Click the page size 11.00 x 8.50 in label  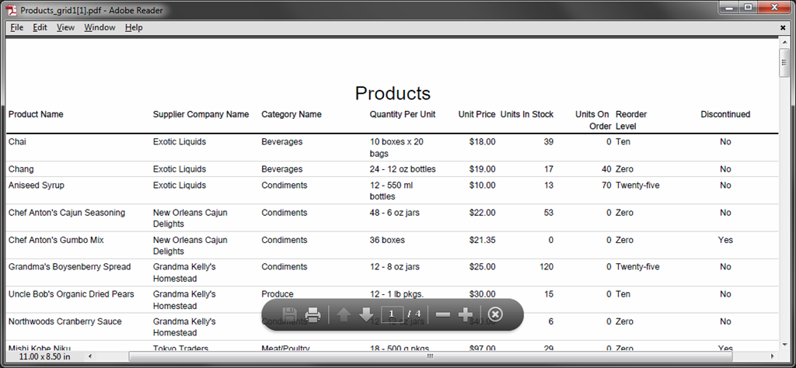pos(44,356)
